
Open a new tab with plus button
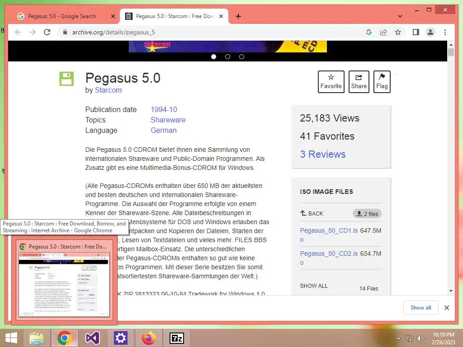click(238, 16)
